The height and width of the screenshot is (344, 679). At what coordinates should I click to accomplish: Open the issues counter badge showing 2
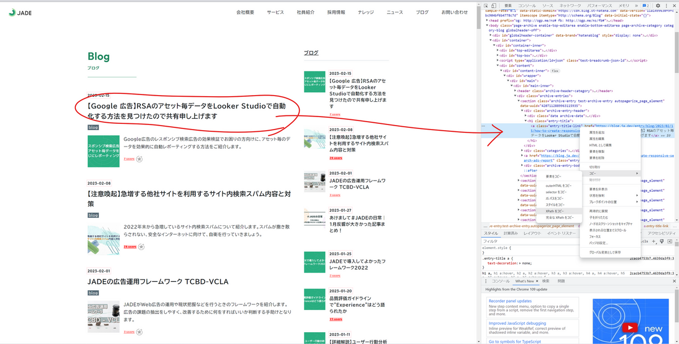pos(647,6)
